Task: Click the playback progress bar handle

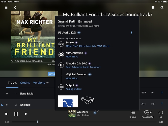Action: click(37, 122)
